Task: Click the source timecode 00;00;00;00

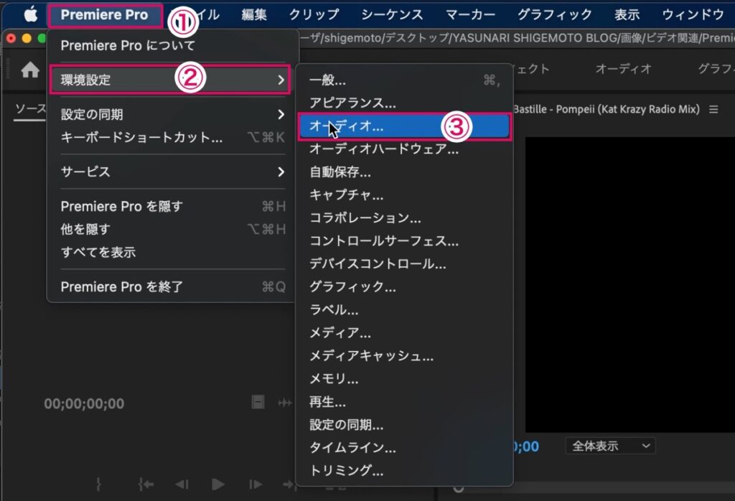Action: (x=84, y=403)
